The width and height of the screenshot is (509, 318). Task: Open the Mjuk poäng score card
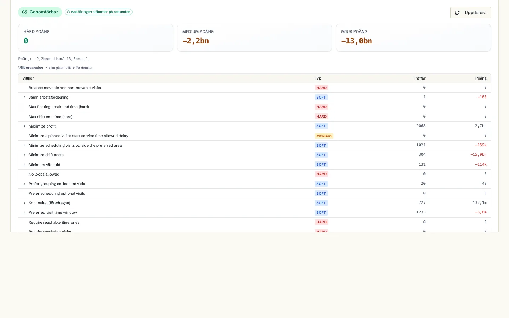[413, 37]
